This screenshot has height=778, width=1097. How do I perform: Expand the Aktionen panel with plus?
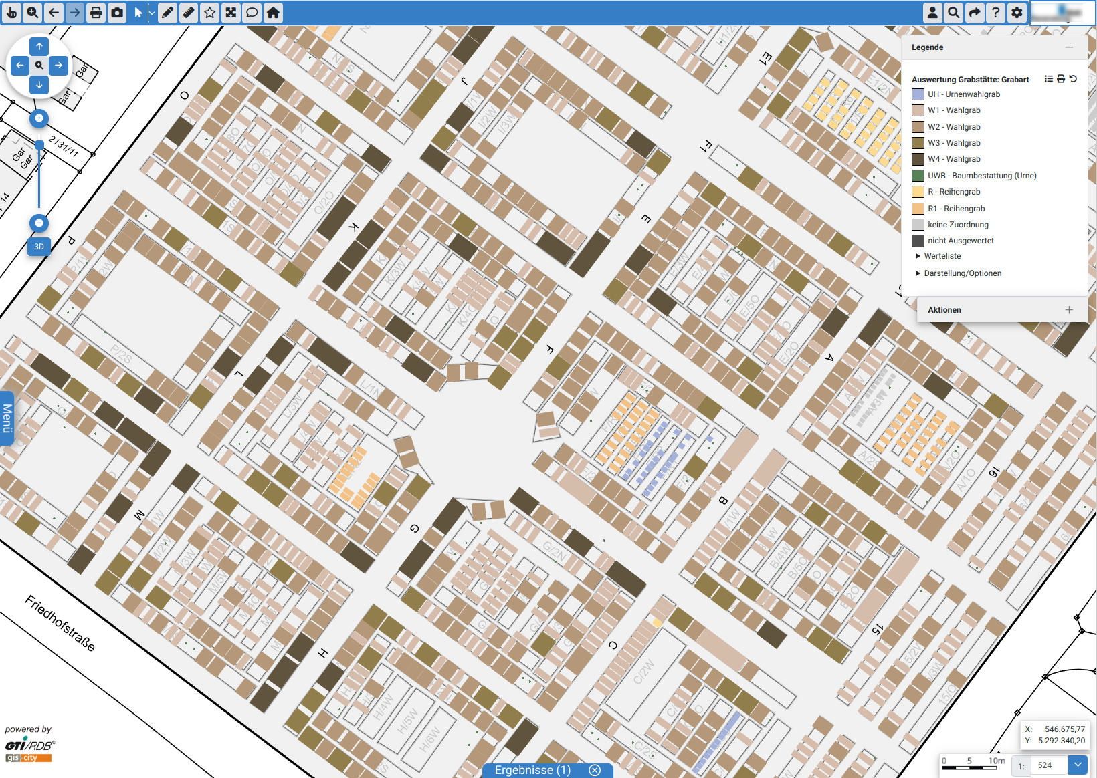coord(1068,310)
